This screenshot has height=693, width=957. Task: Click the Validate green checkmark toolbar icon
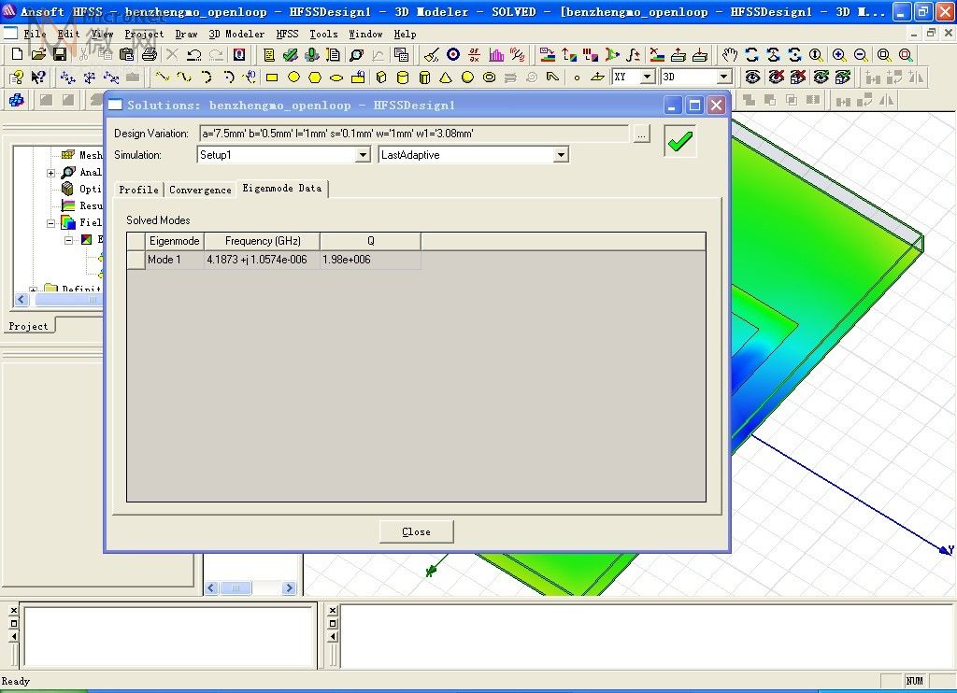[x=291, y=55]
